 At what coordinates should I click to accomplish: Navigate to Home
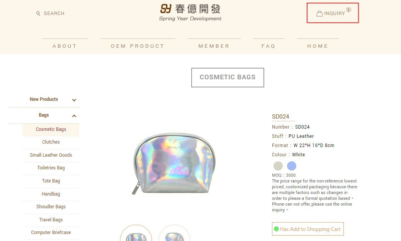click(318, 46)
